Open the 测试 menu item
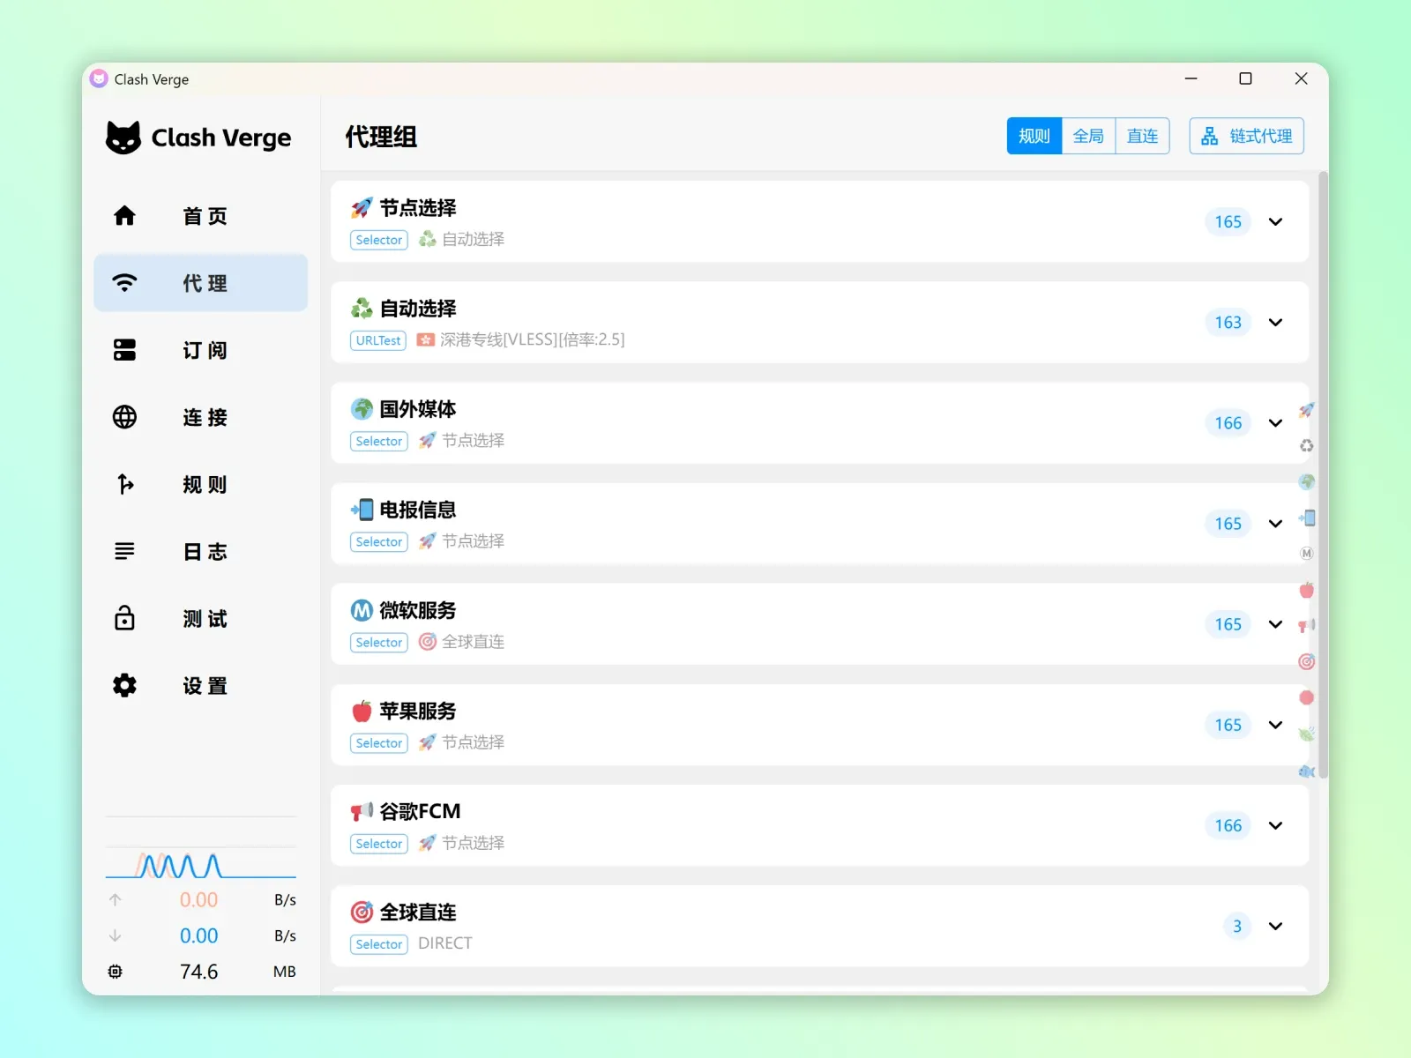The height and width of the screenshot is (1058, 1411). 201,618
